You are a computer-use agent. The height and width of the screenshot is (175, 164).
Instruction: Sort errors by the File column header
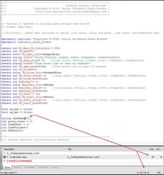(x=107, y=149)
